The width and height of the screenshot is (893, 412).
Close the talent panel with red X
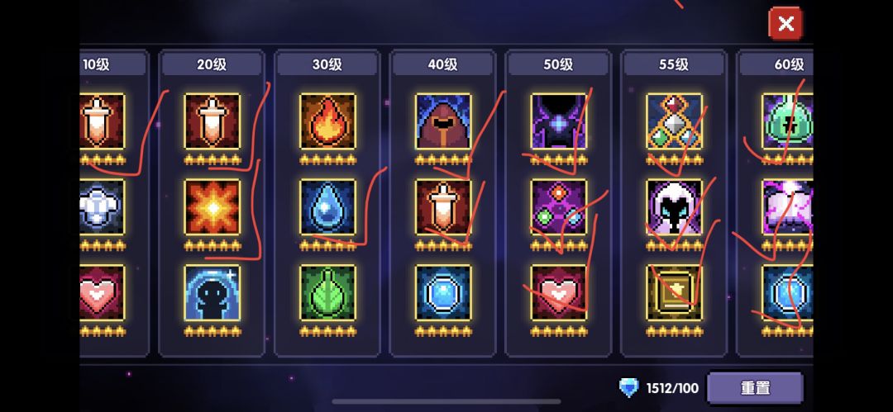click(x=786, y=23)
